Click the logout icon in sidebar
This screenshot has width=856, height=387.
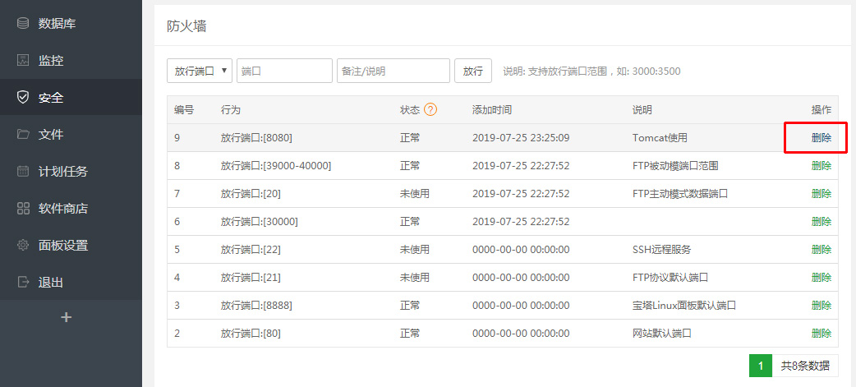click(23, 282)
